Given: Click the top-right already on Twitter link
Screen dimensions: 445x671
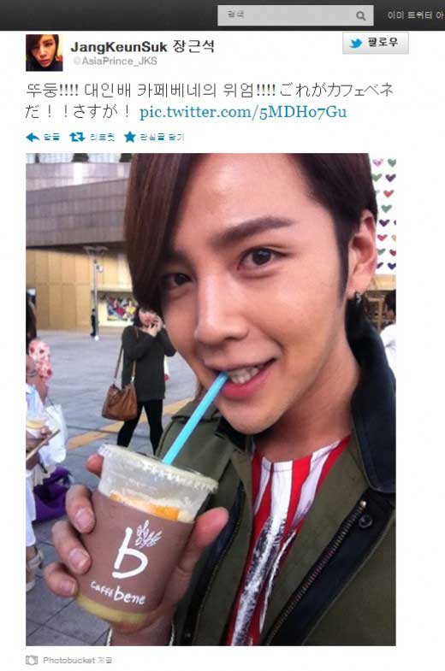Looking at the screenshot, I should (x=415, y=15).
